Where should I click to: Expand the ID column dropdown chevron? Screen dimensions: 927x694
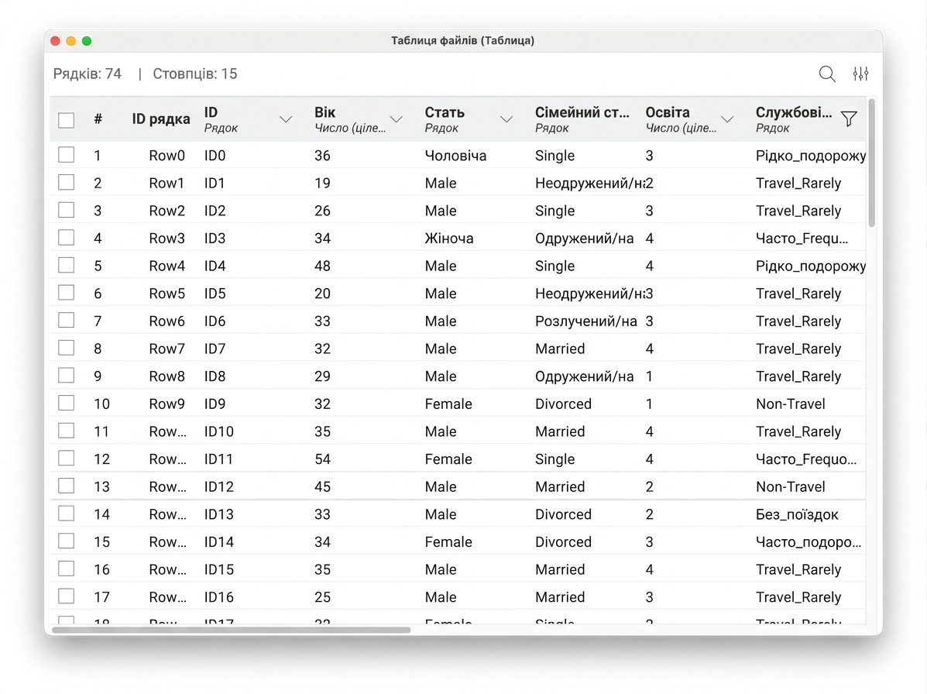[286, 119]
